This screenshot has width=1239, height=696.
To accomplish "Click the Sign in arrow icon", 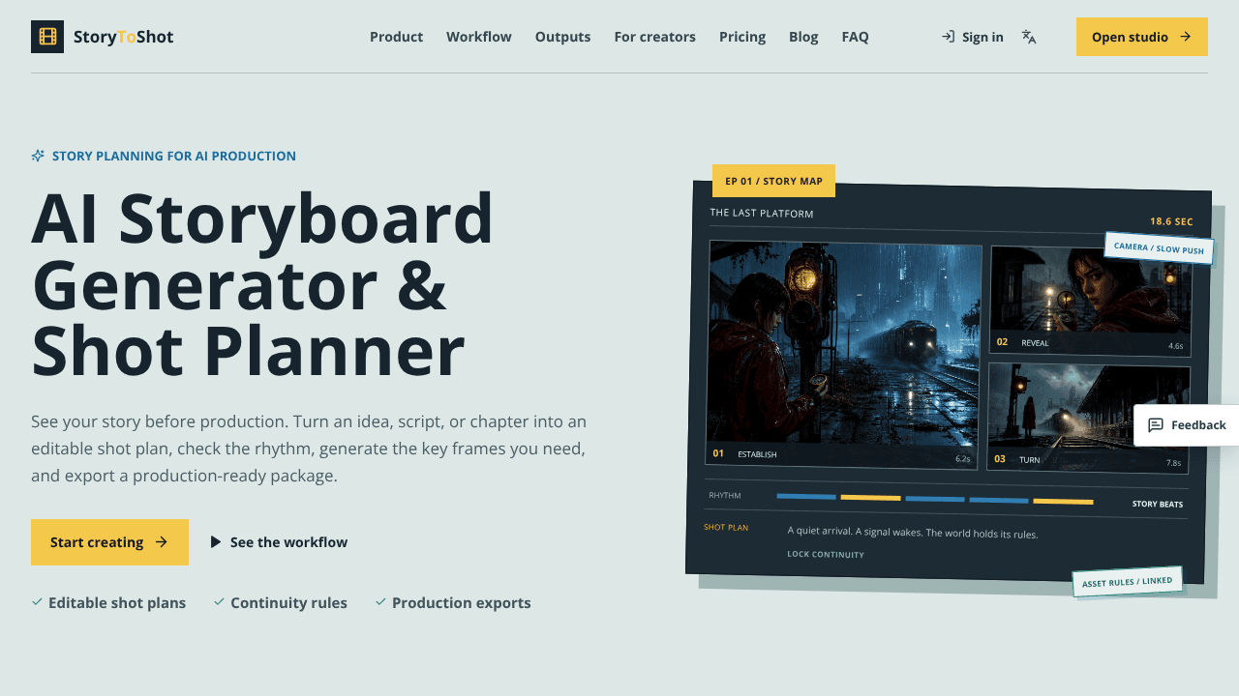I will point(948,37).
